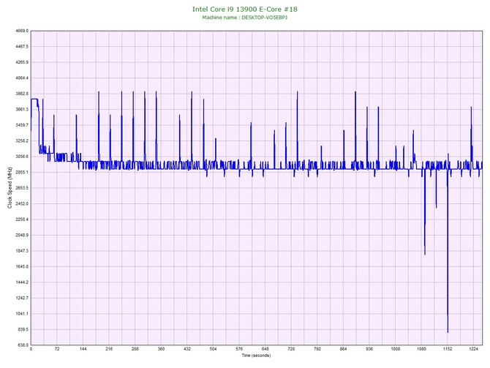Click the 1645.8 y-axis value
The height and width of the screenshot is (368, 490).
click(22, 267)
